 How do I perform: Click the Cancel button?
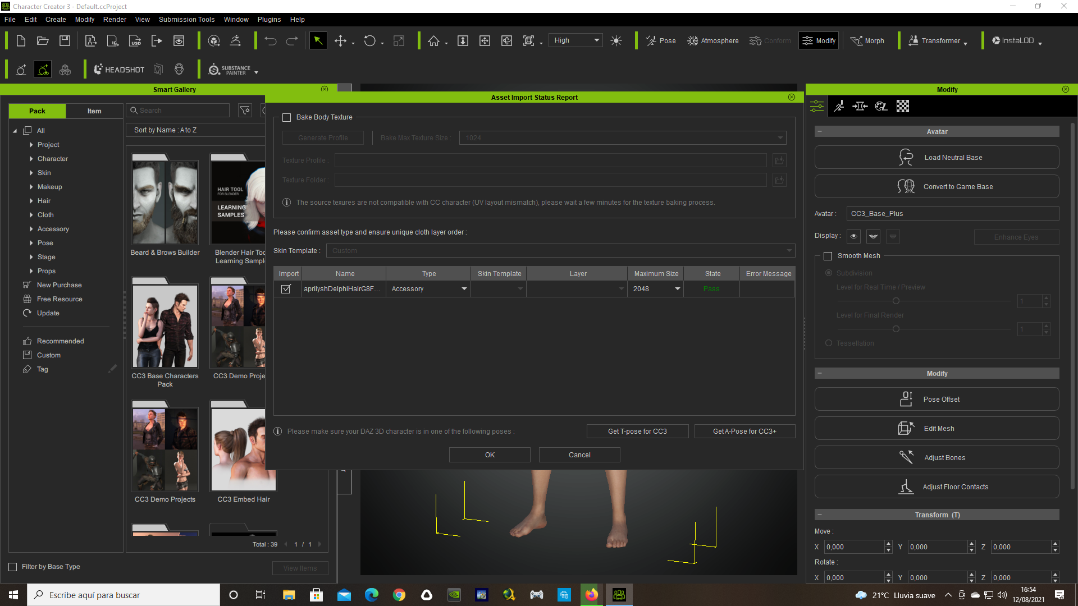579,454
